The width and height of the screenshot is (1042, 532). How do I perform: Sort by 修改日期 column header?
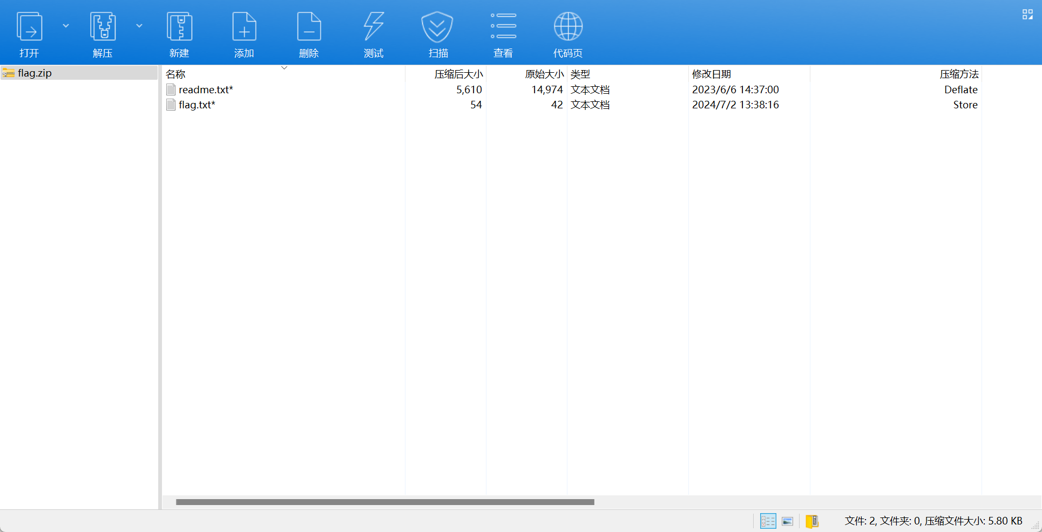point(712,74)
